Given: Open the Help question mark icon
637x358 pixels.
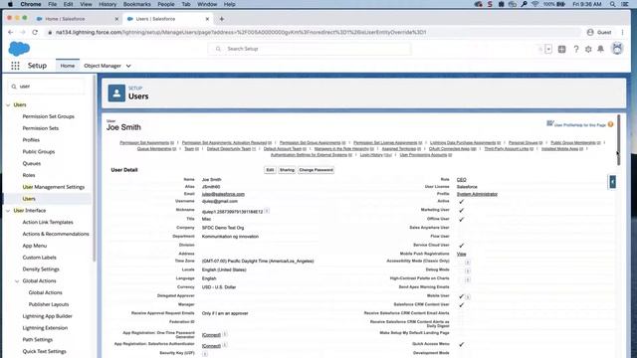Looking at the screenshot, I should 575,49.
